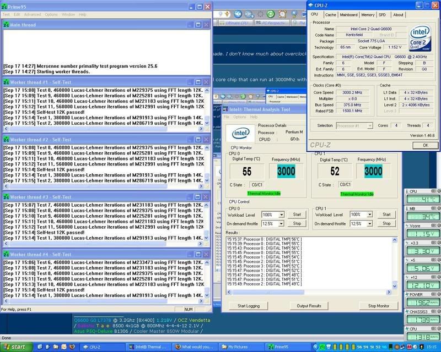The height and width of the screenshot is (352, 441).
Task: Click the Prime95 application icon in title bar
Action: (x=4, y=7)
